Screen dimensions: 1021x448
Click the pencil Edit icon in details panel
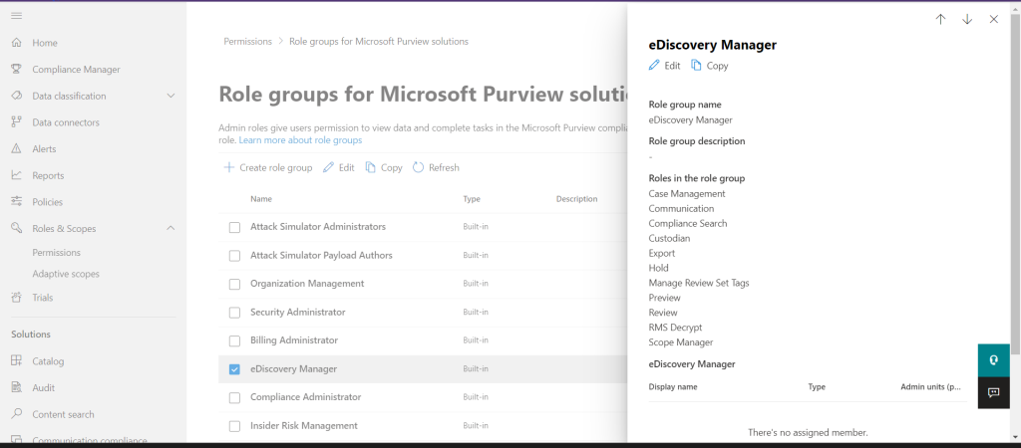654,65
